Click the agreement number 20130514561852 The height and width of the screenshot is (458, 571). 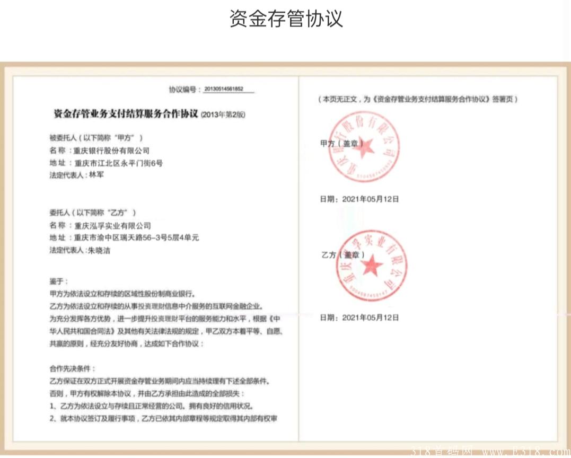coord(224,89)
